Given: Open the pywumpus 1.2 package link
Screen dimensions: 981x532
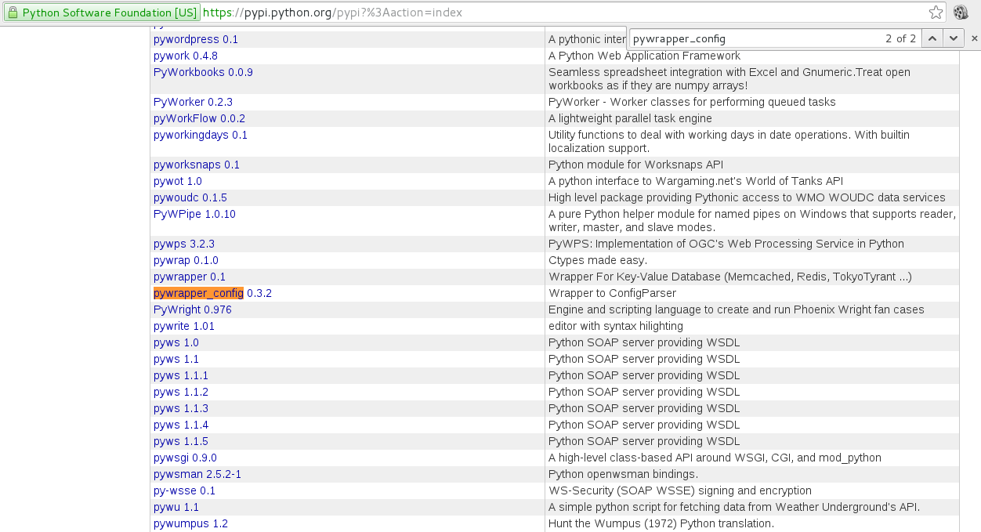Looking at the screenshot, I should pos(190,523).
